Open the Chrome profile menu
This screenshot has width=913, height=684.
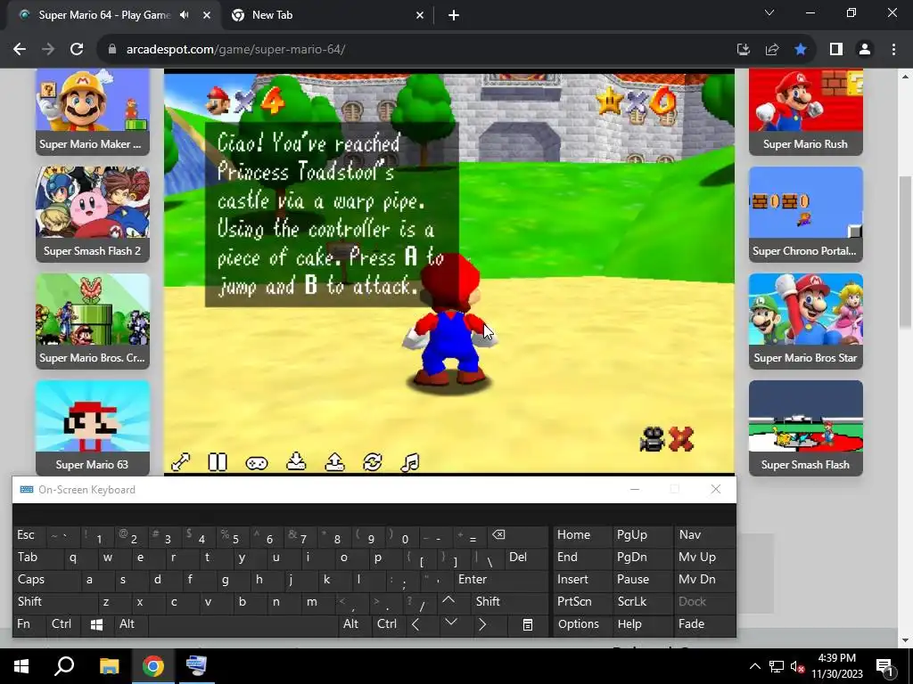tap(865, 50)
